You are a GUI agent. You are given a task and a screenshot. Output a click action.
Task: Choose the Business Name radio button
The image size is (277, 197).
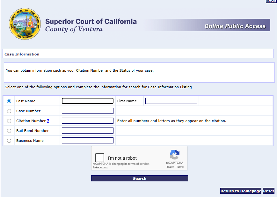9,141
